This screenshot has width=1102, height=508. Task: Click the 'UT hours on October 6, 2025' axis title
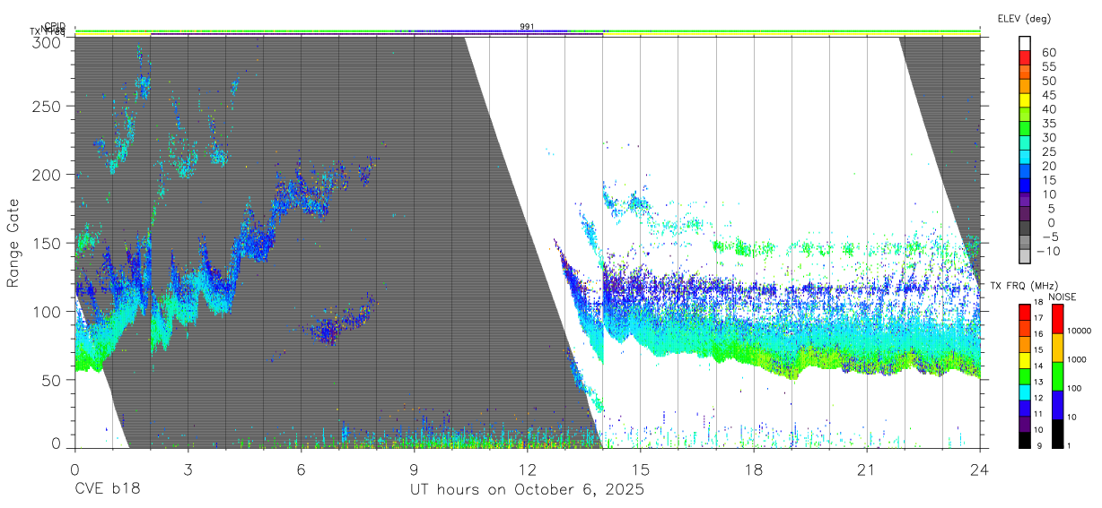(x=527, y=491)
